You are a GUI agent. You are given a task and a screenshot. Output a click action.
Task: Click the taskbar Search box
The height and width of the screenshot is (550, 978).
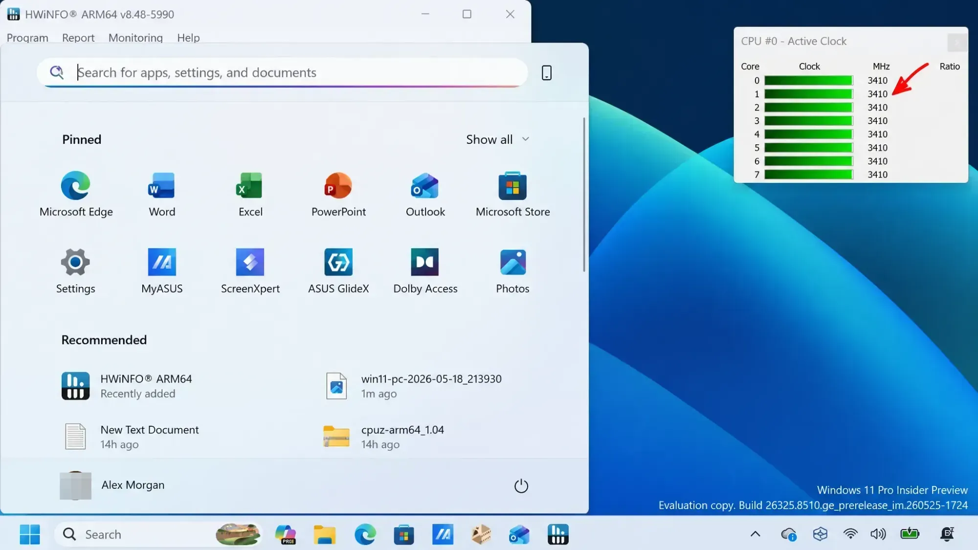point(158,534)
